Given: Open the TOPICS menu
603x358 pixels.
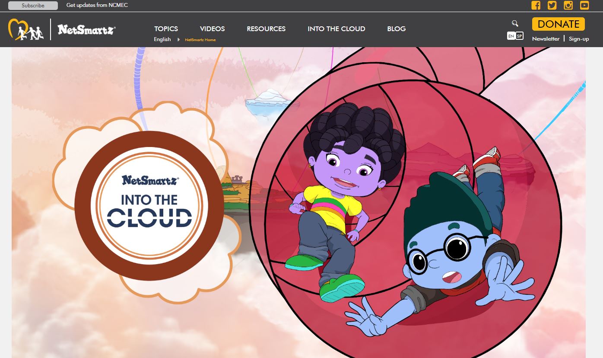Looking at the screenshot, I should pos(166,29).
